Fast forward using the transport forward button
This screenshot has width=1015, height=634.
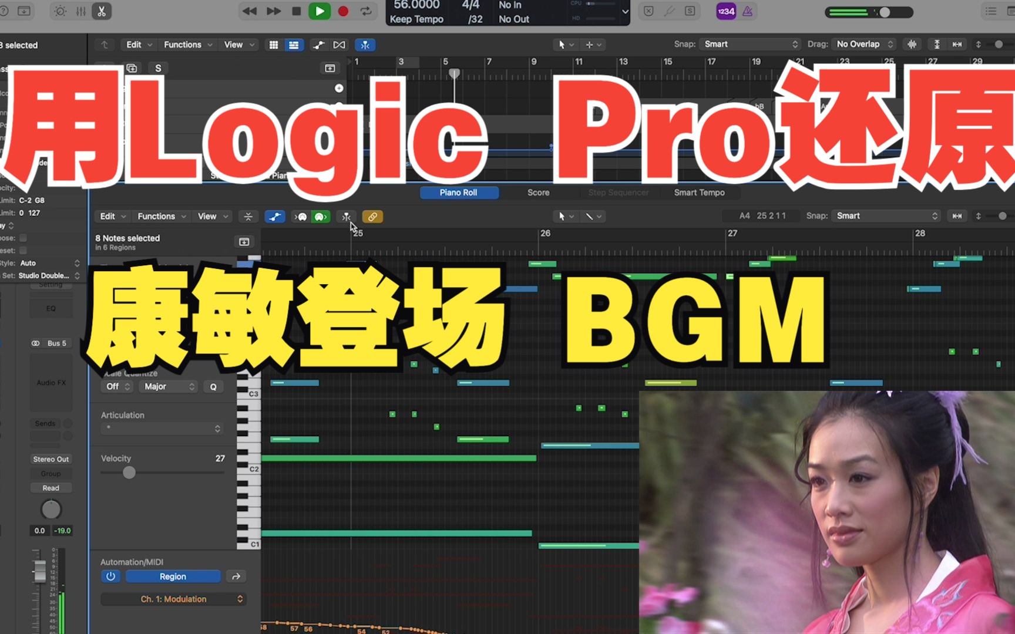coord(274,11)
